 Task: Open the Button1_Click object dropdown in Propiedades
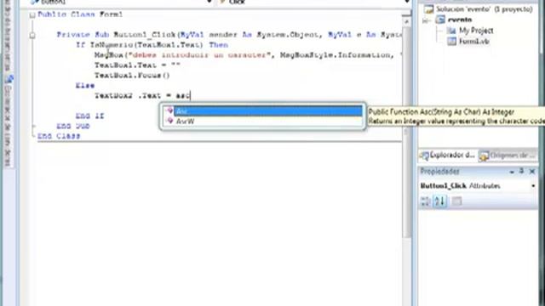click(x=533, y=186)
